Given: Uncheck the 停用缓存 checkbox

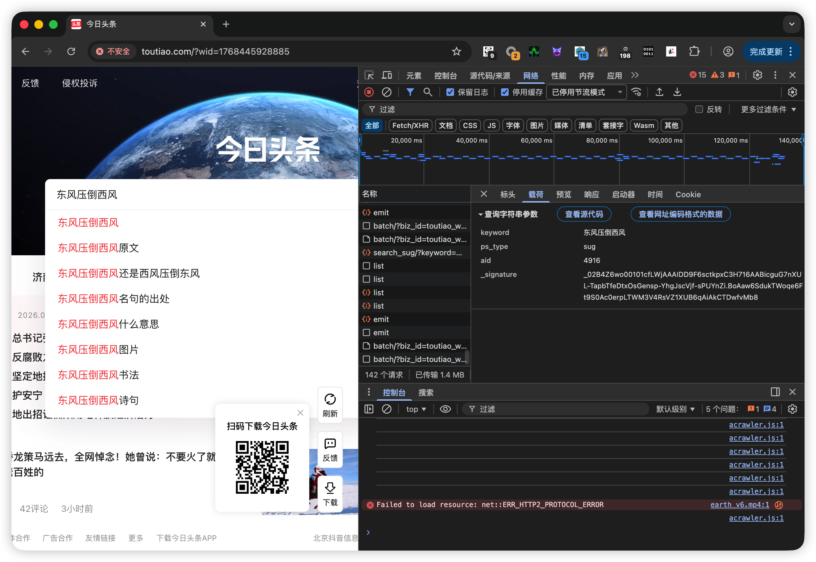Looking at the screenshot, I should pos(505,92).
